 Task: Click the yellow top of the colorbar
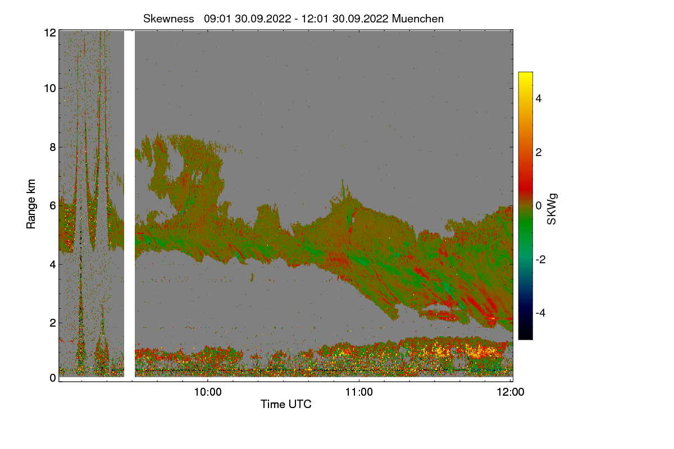525,77
